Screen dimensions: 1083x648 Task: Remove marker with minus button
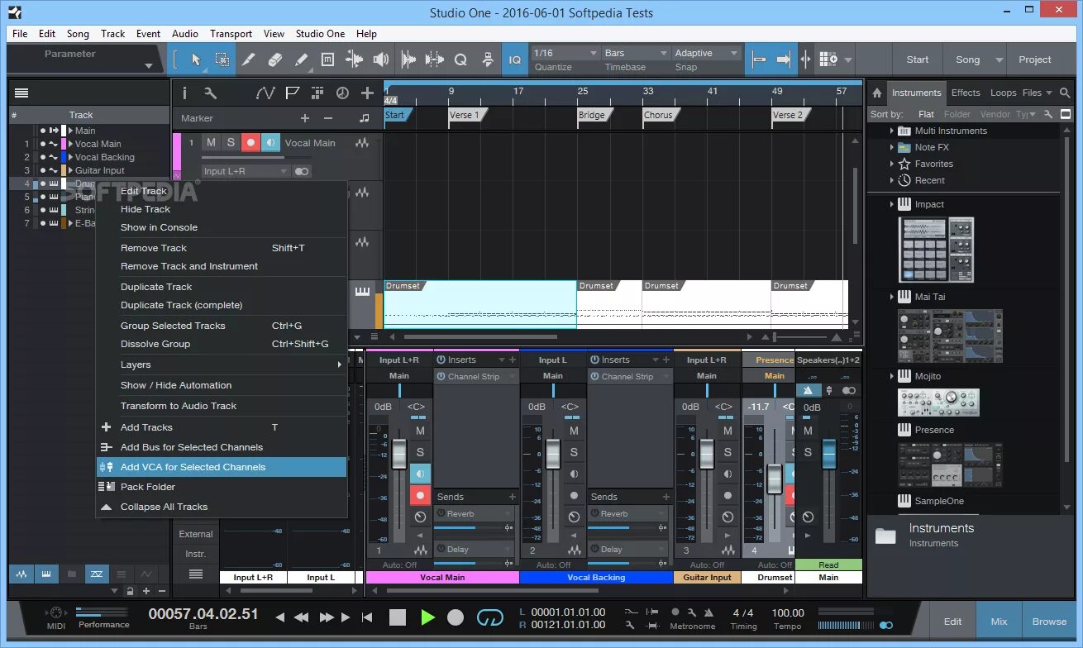327,118
